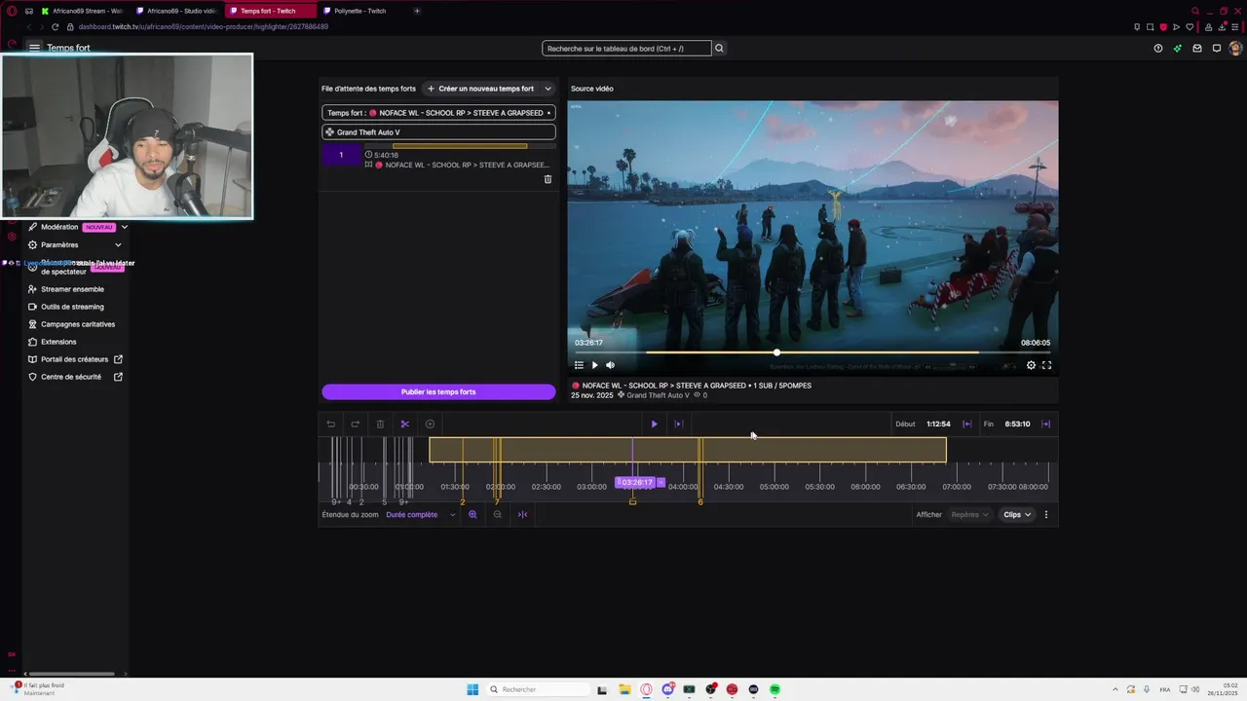This screenshot has width=1247, height=701.
Task: Open the Portail des créateurs link
Action: (x=75, y=359)
